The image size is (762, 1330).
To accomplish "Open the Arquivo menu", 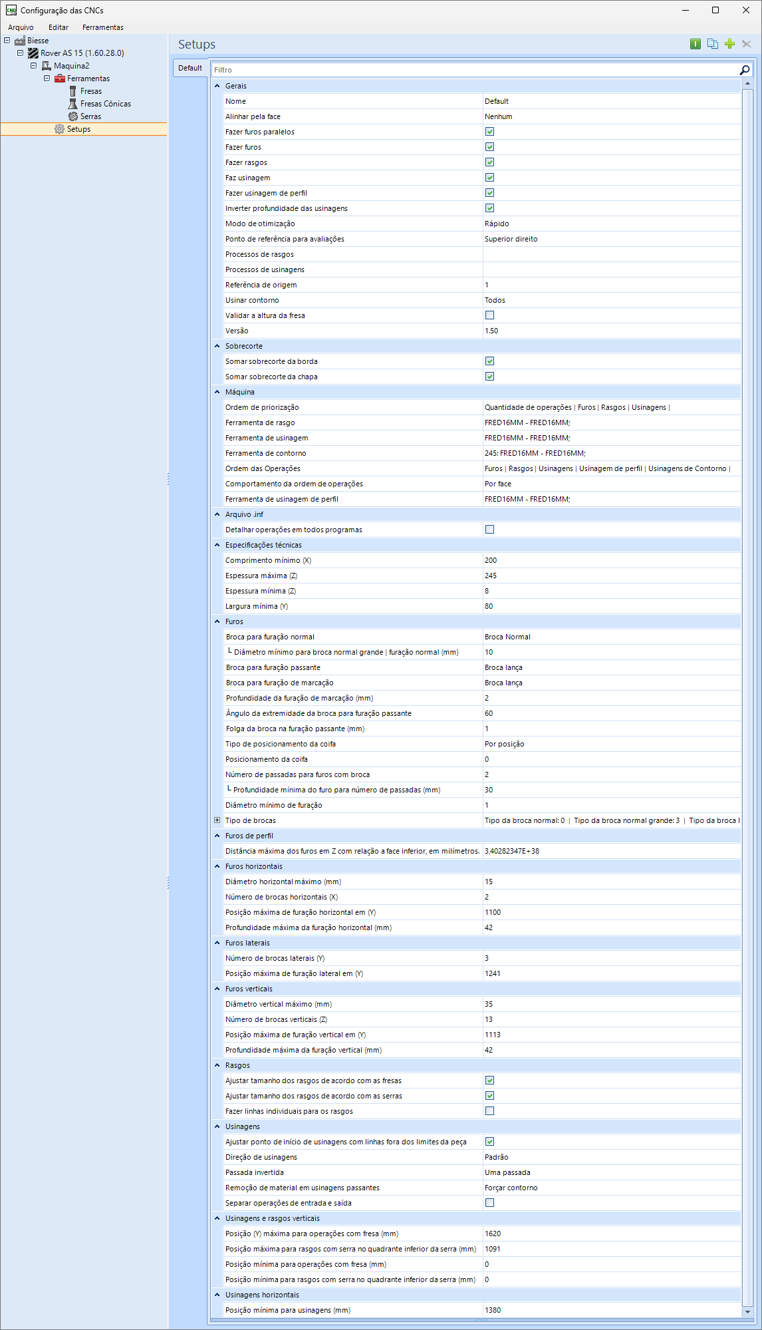I will 21,27.
